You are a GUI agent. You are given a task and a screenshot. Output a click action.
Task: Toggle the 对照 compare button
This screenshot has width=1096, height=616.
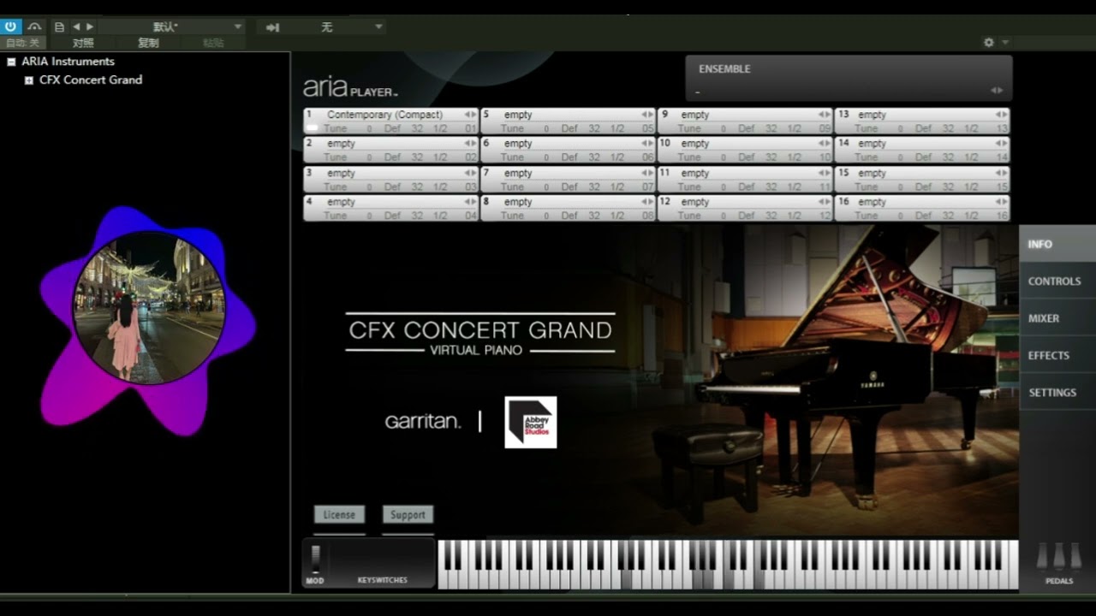(83, 43)
